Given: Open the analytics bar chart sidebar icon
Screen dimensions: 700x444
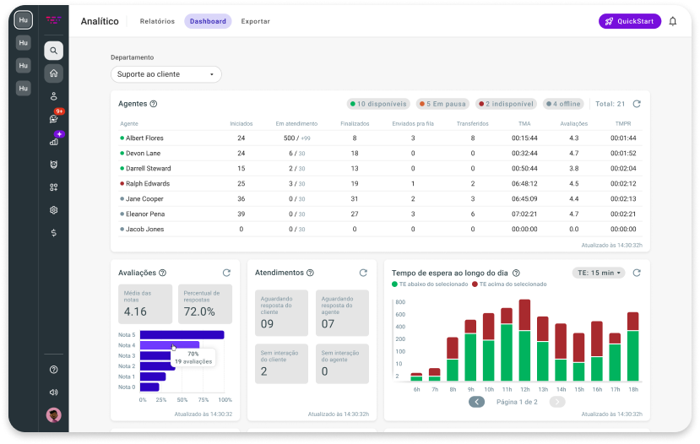Looking at the screenshot, I should pos(55,141).
